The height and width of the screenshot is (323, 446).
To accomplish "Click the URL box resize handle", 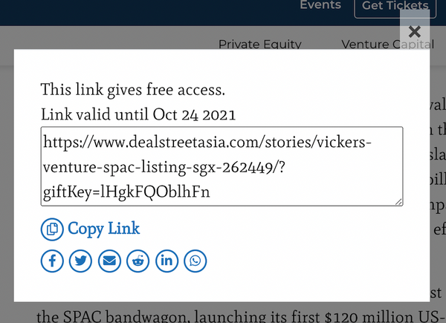I will coord(399,202).
